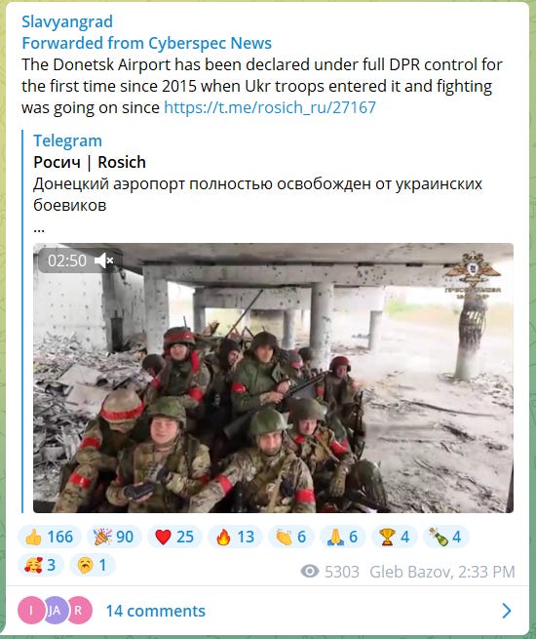
Task: Open the 14 comments thread
Action: click(156, 611)
